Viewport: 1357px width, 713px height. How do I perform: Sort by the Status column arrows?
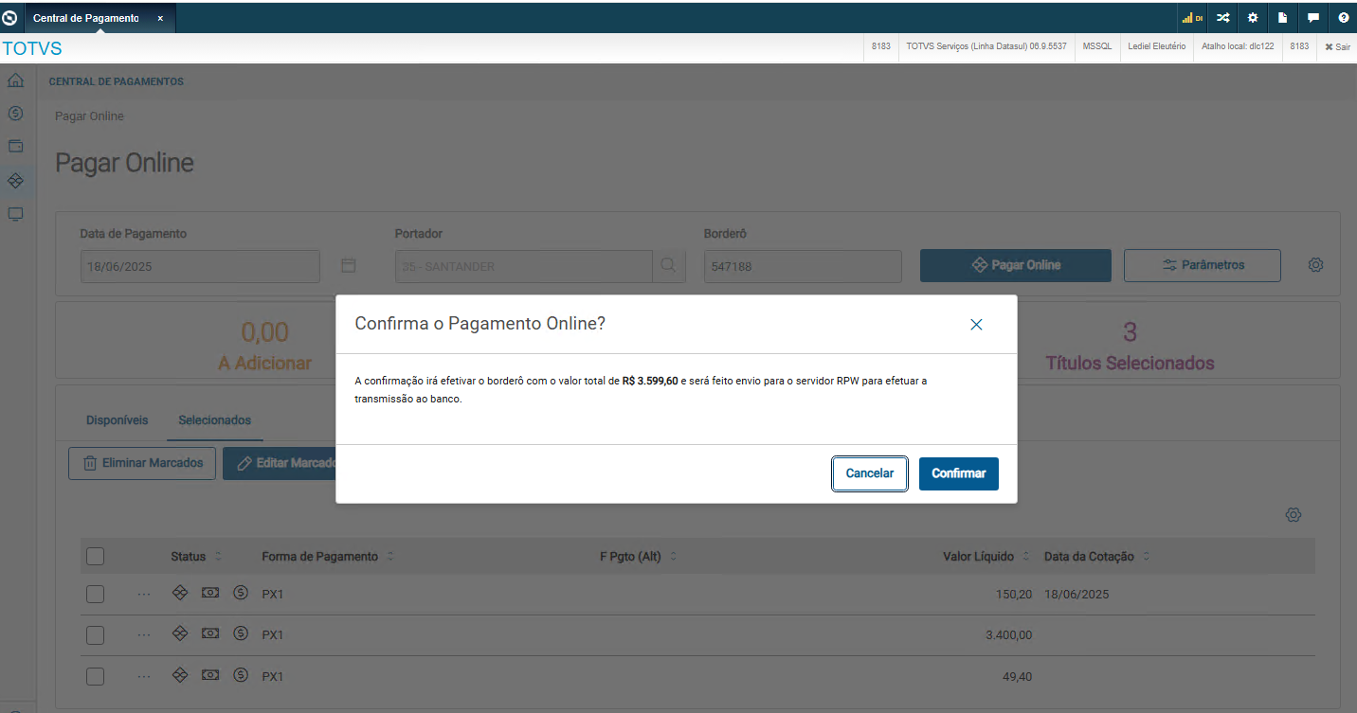[219, 557]
